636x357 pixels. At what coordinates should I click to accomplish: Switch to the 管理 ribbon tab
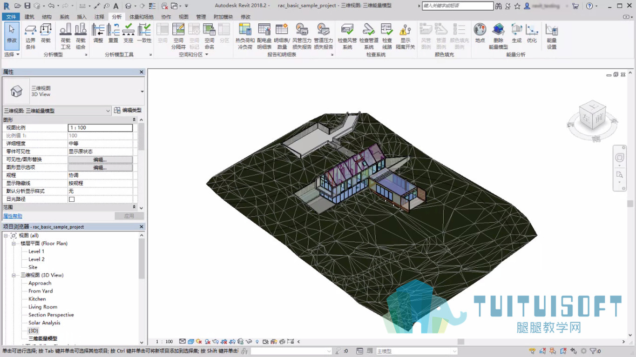click(201, 17)
